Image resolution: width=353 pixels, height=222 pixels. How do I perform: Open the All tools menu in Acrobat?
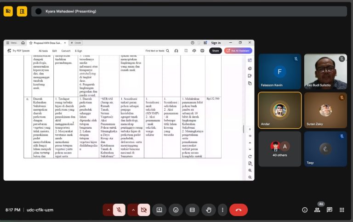click(x=43, y=51)
